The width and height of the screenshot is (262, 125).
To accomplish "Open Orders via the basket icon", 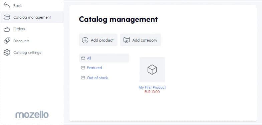I will [x=7, y=29].
